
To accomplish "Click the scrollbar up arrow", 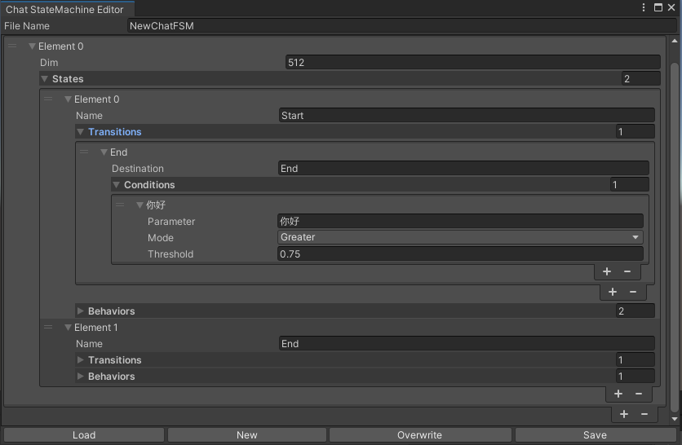I will [675, 41].
